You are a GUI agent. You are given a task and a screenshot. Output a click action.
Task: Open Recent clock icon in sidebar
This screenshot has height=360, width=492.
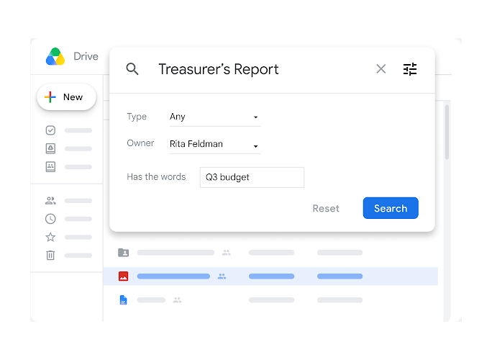pos(50,219)
